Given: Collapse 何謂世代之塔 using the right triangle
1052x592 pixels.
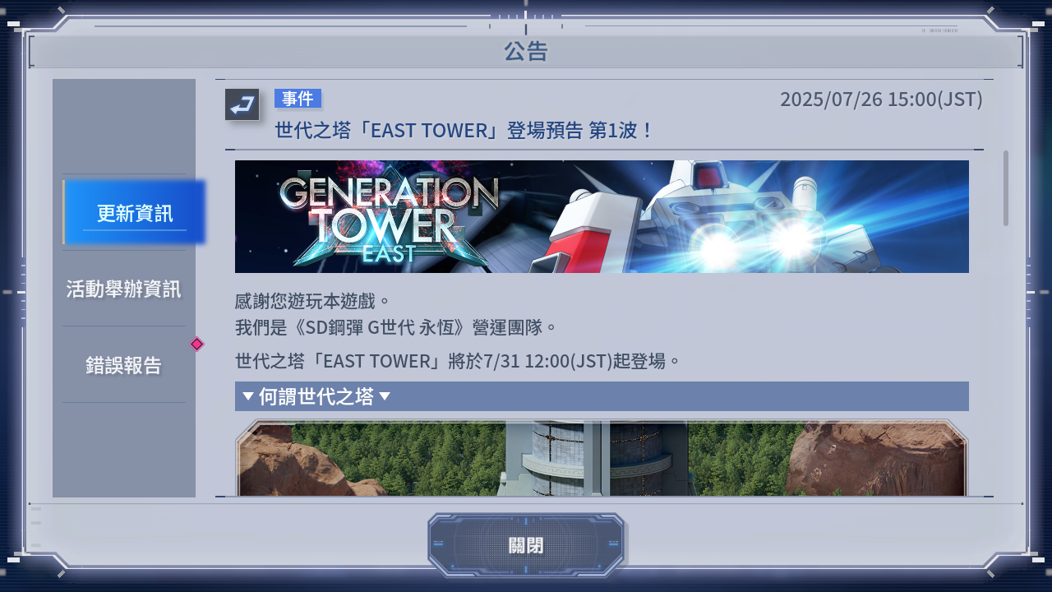Looking at the screenshot, I should click(x=384, y=396).
